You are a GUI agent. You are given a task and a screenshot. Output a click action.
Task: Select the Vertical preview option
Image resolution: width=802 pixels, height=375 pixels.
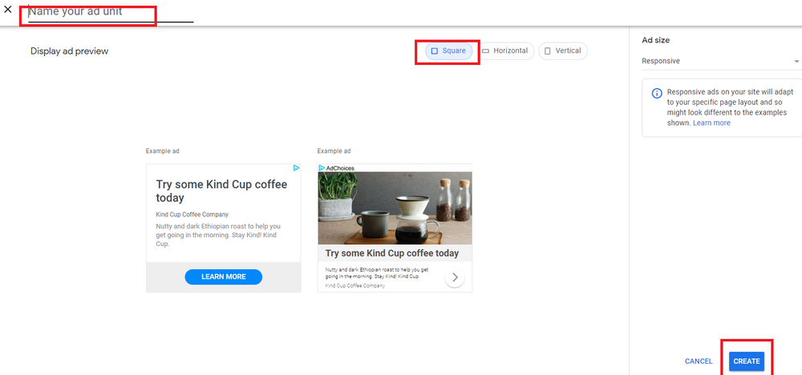coord(563,51)
